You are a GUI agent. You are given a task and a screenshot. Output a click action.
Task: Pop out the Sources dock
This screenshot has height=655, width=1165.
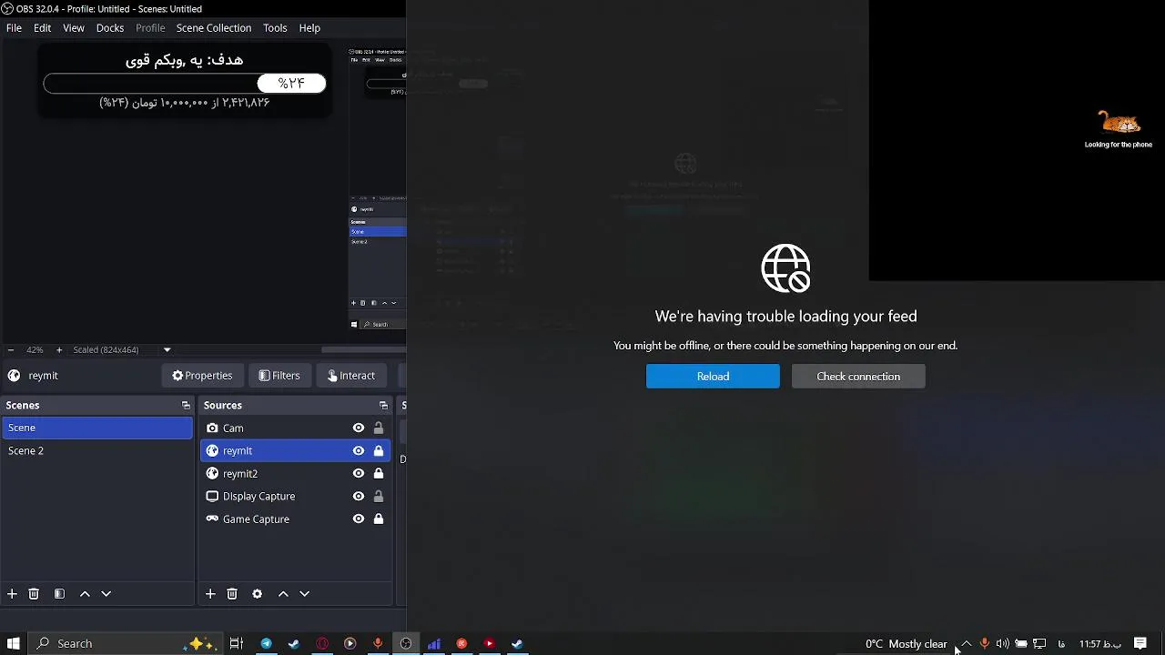[383, 406]
